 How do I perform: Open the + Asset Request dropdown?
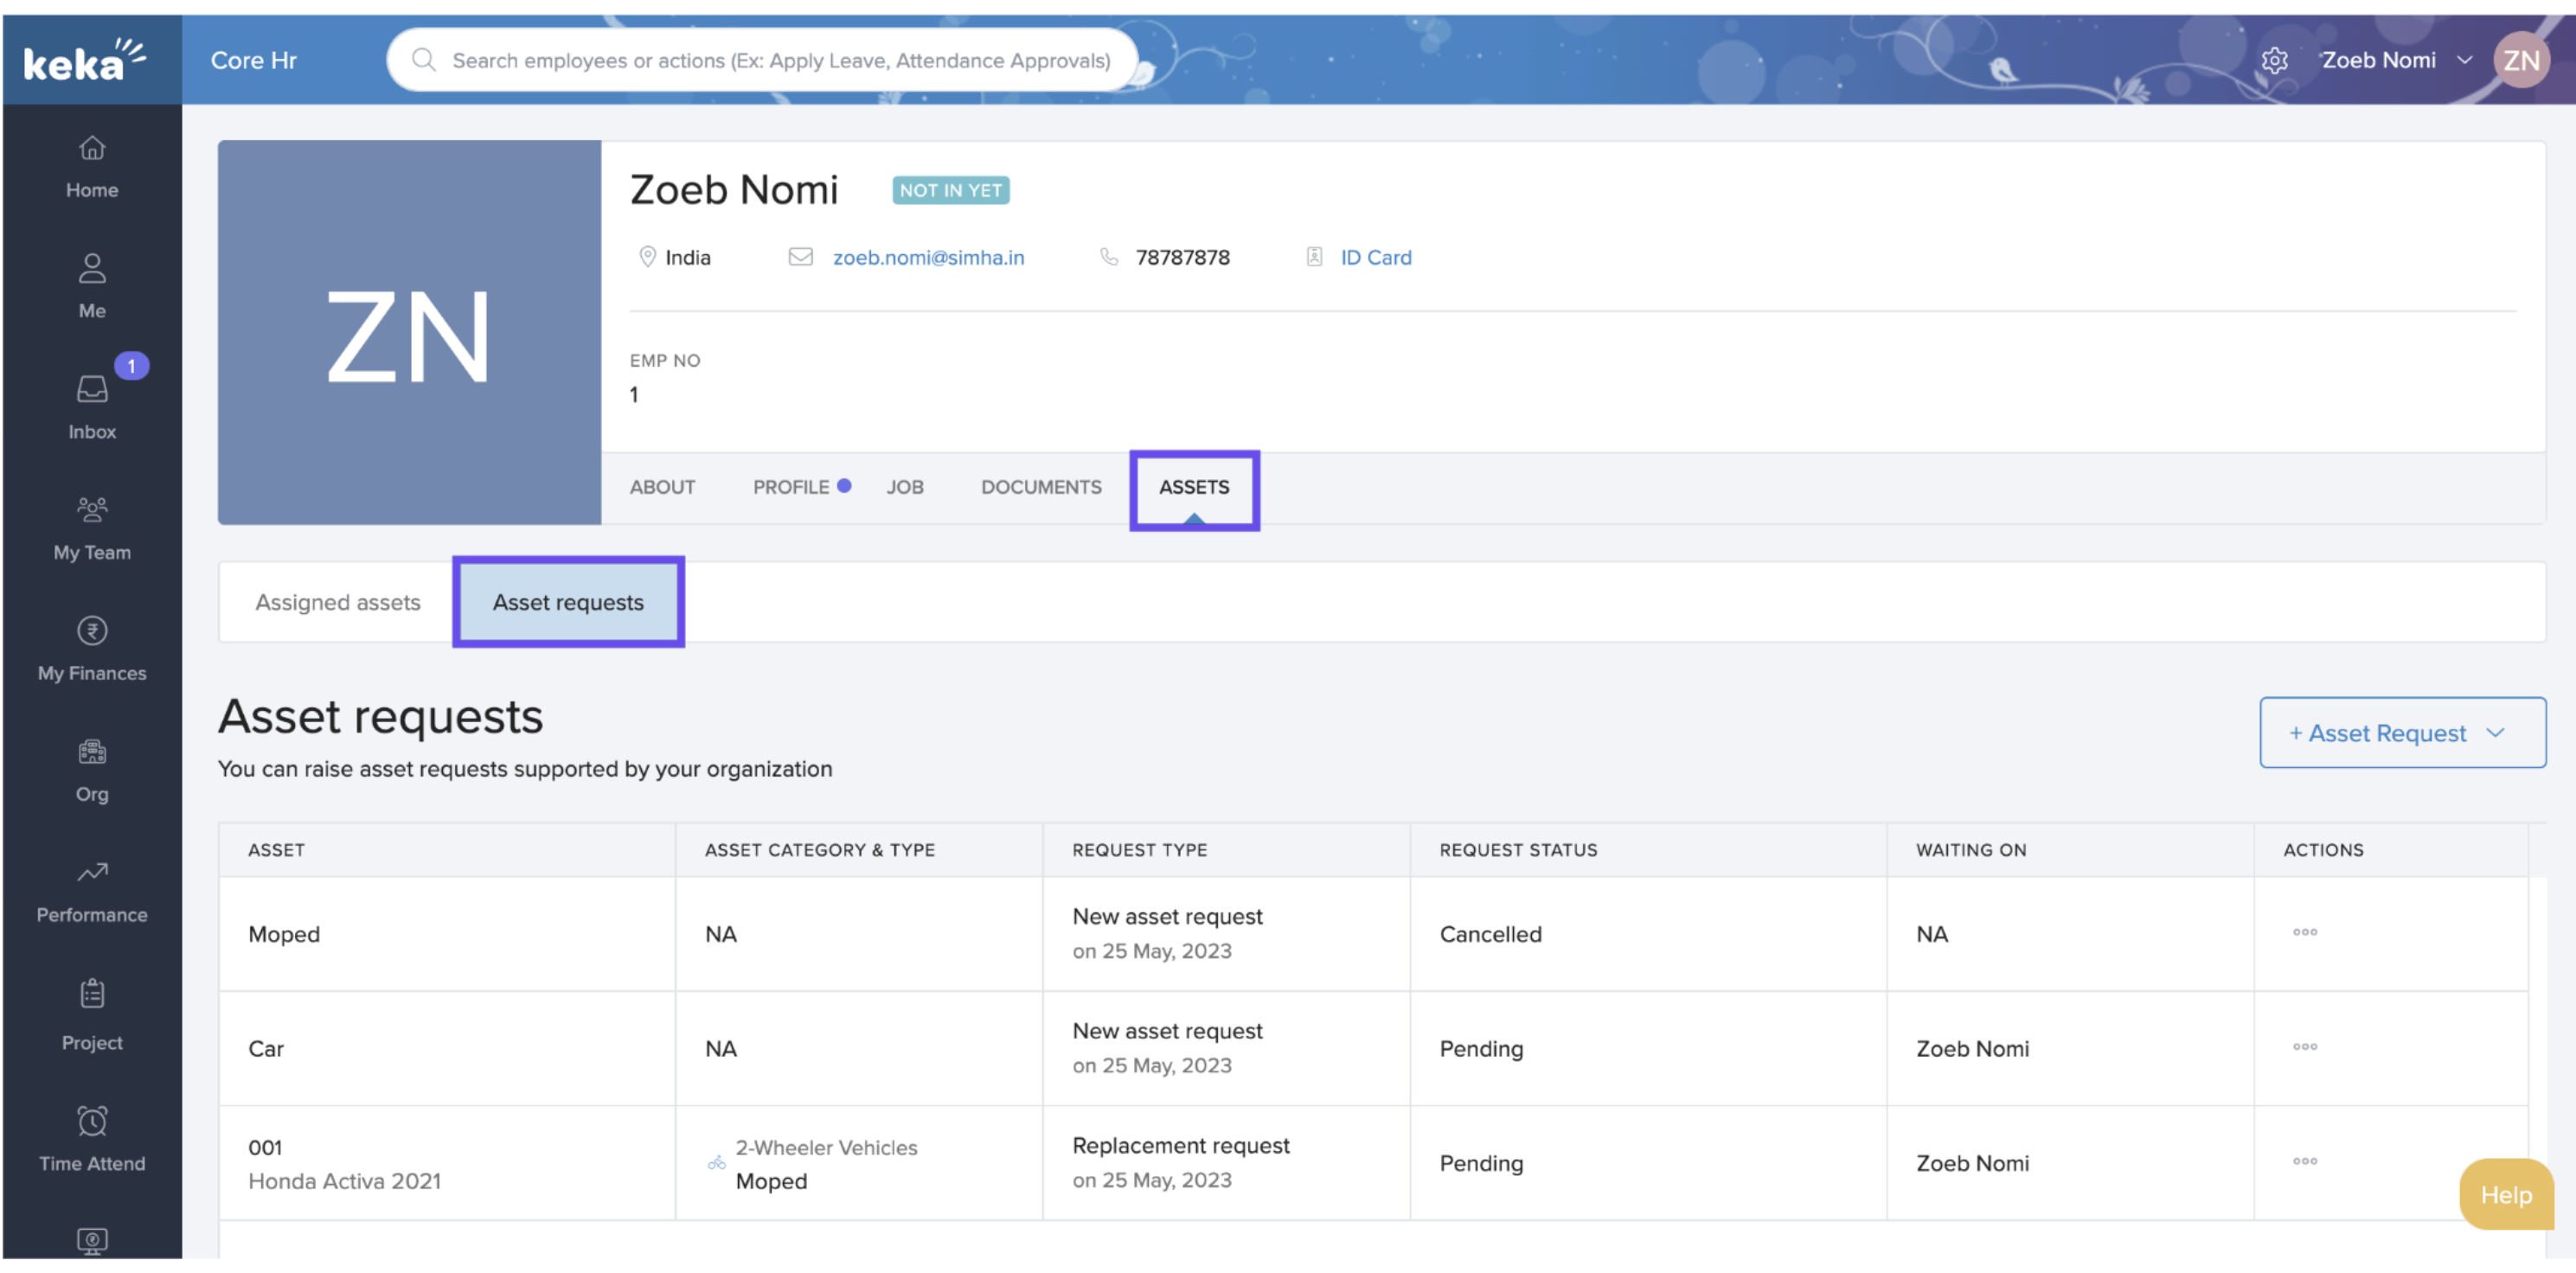2401,733
